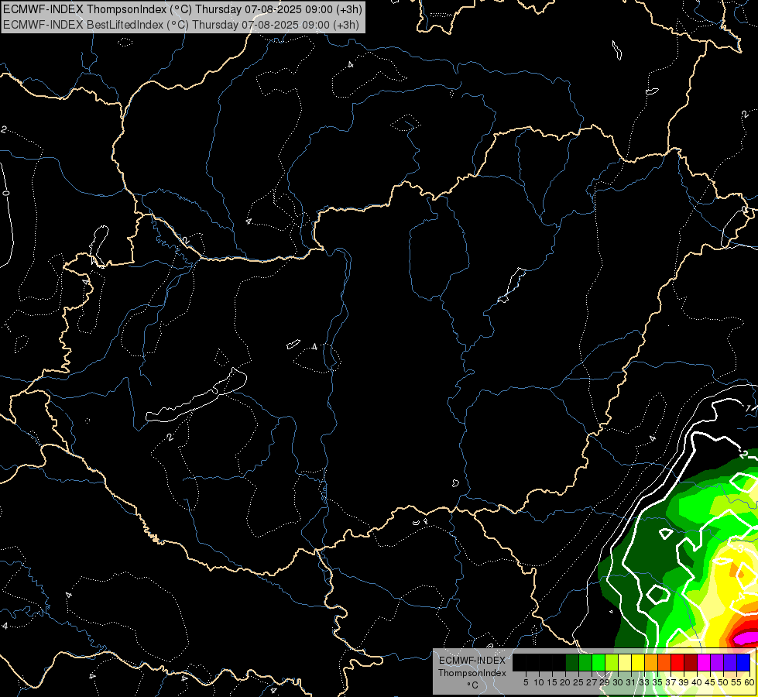Select the violet 50–55 legend swatch
Screen dimensions: 758x697
[x=730, y=663]
